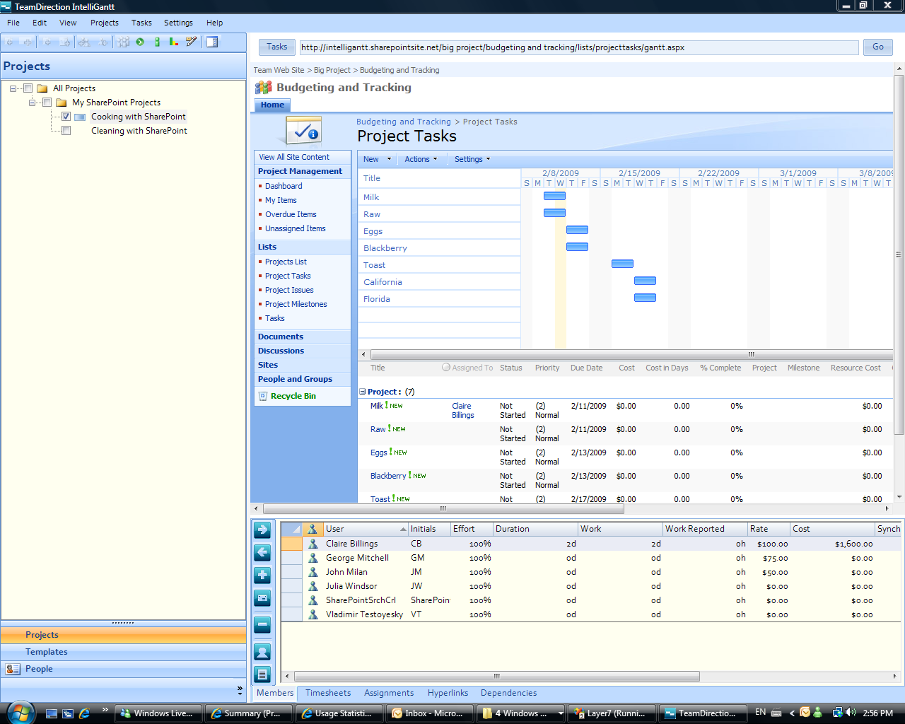Open the Milk task title in the list
This screenshot has width=905, height=724.
(376, 406)
